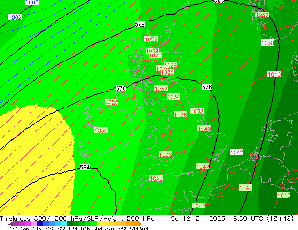Pick the lime green swatch before yellow
Image resolution: width=298 pixels, height=230 pixels.
point(94,223)
